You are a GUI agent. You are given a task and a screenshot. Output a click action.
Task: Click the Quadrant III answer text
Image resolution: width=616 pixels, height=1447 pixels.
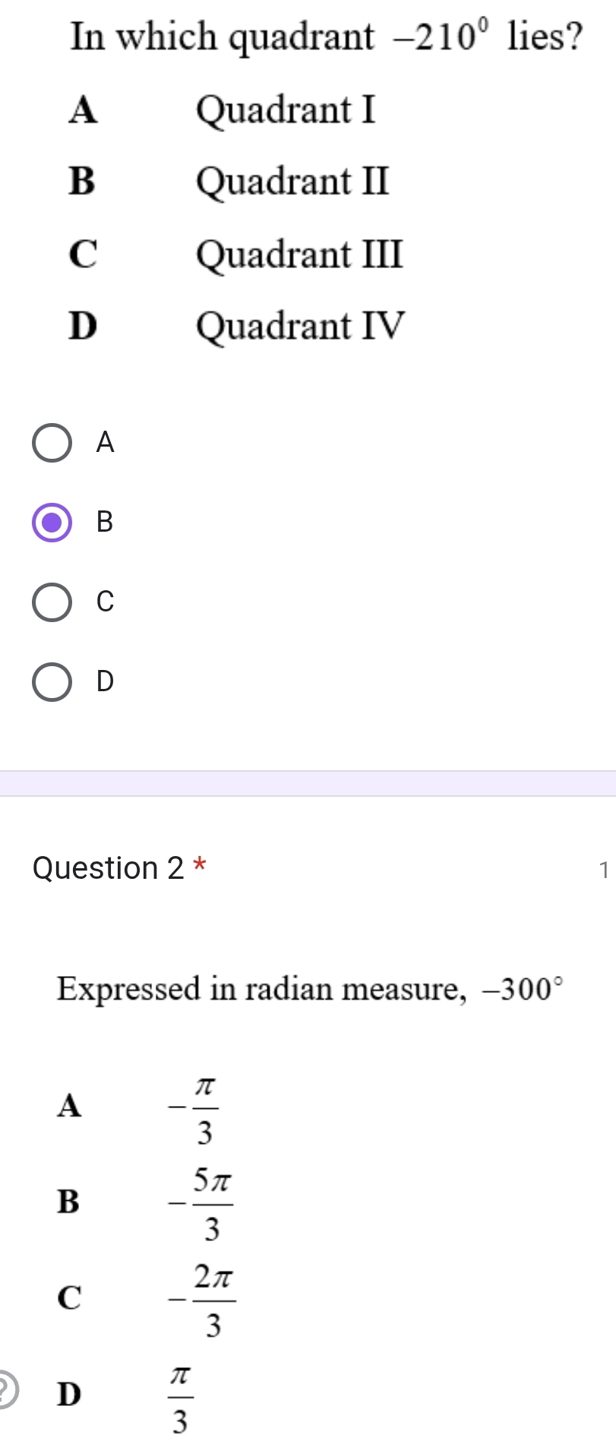pos(299,254)
